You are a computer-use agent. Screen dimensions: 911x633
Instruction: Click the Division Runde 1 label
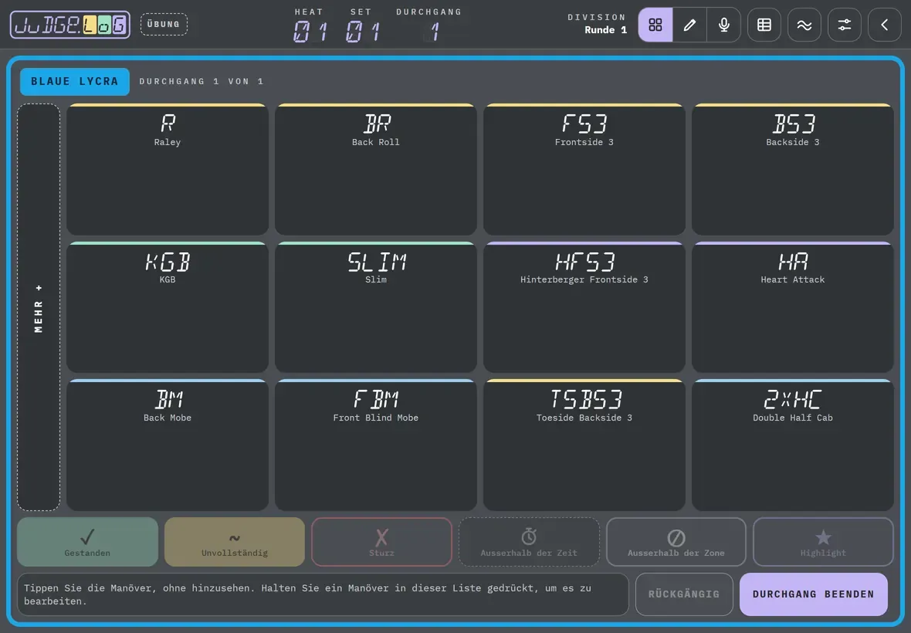pos(598,24)
